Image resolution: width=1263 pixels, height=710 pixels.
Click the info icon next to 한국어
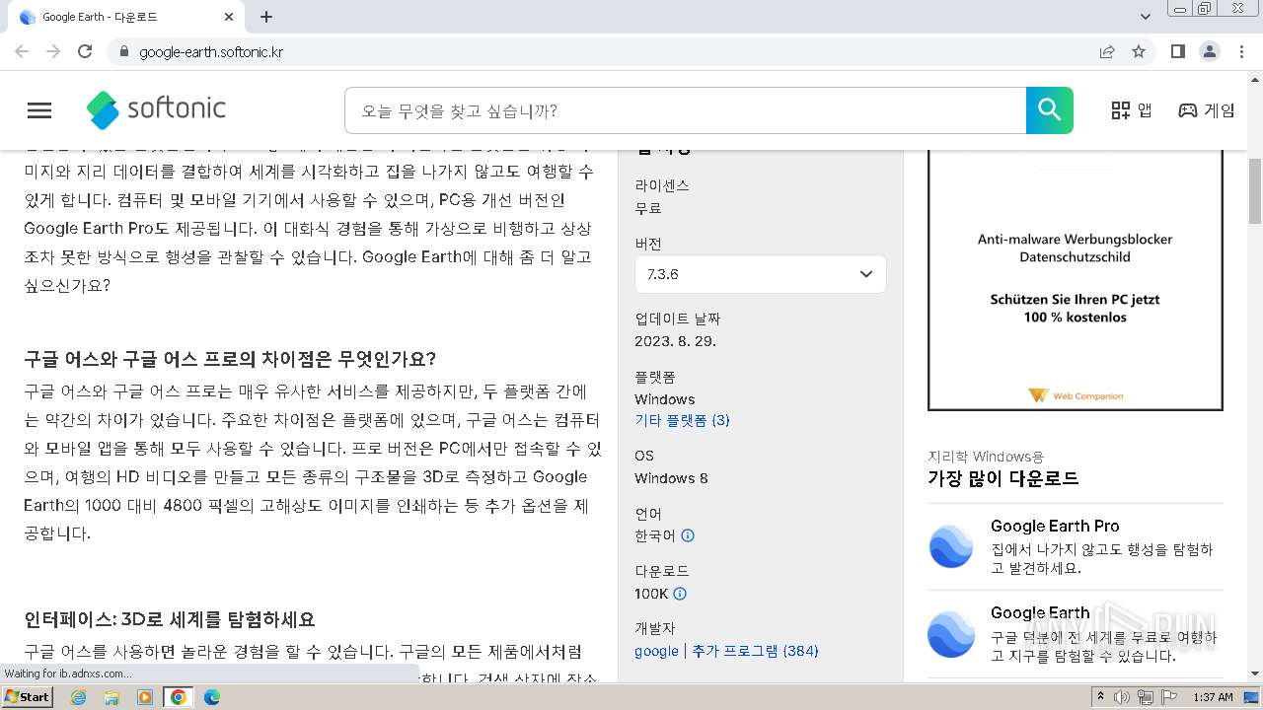[x=688, y=535]
